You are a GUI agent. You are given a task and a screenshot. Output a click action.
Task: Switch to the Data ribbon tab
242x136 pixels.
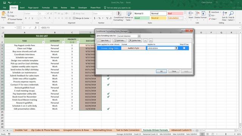pyautogui.click(x=55, y=8)
